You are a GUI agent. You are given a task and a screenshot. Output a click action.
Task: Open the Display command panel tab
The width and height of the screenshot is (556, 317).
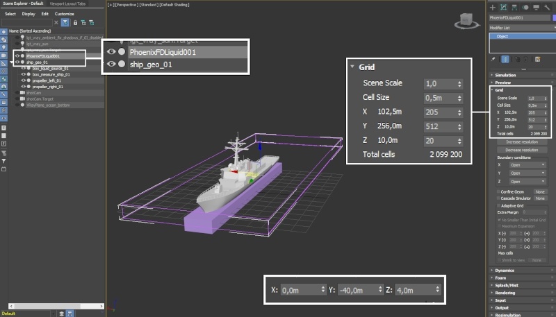pyautogui.click(x=536, y=7)
